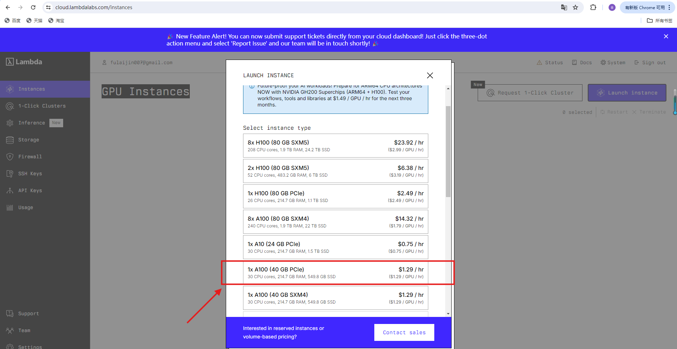Select 1x H100 (80 GB PCIe) instance
This screenshot has height=349, width=677.
tap(336, 196)
